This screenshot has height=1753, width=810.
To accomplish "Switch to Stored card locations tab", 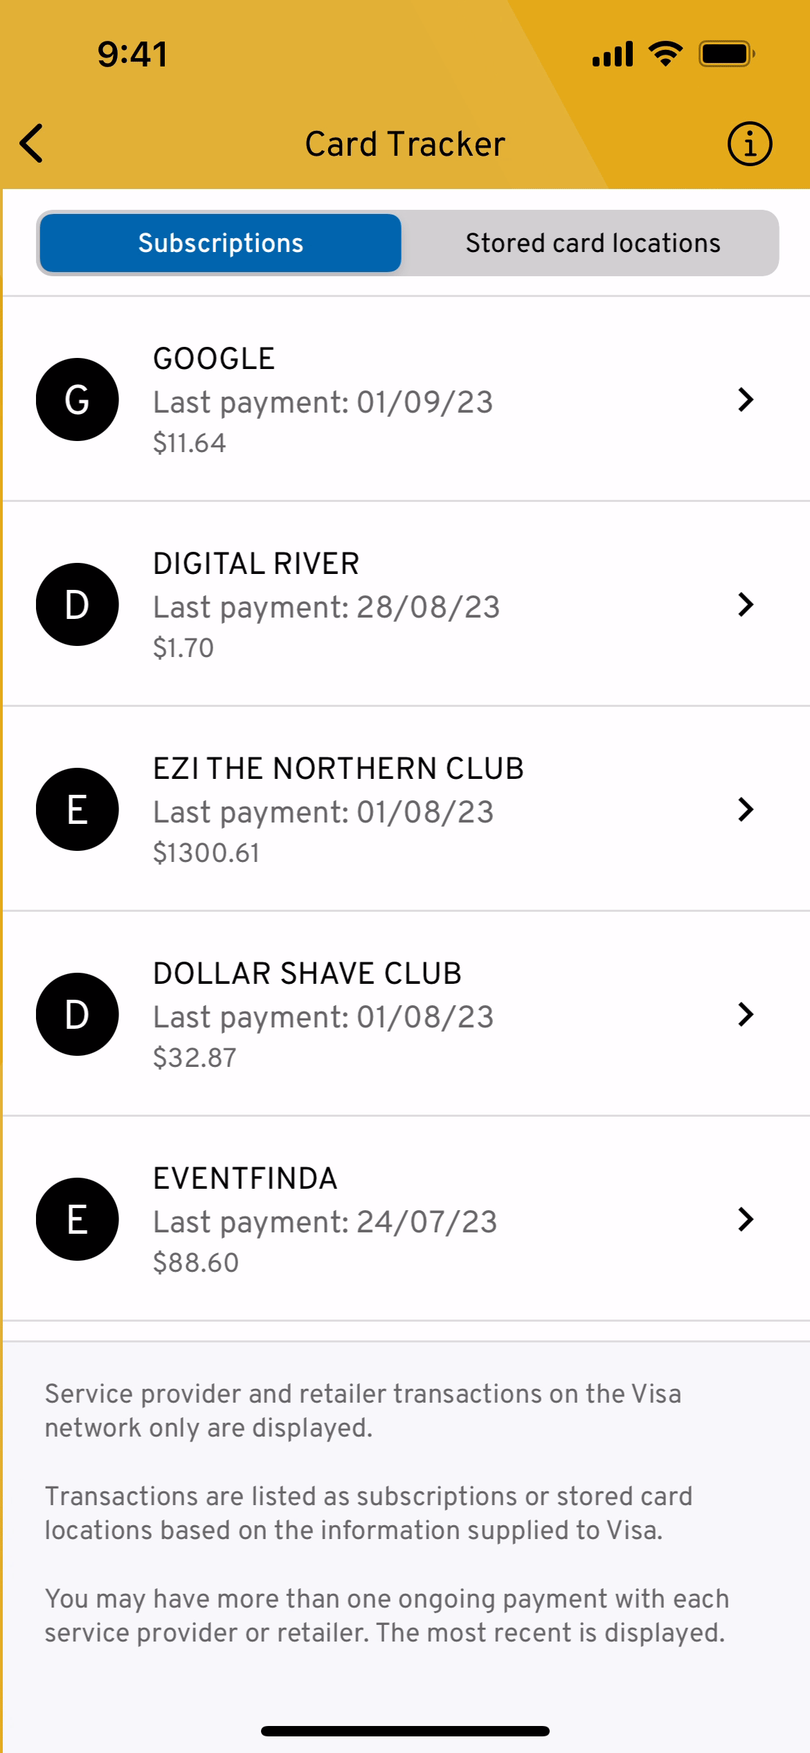I will [x=592, y=243].
